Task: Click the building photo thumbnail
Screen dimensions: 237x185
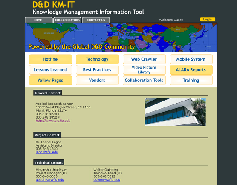Action: click(x=175, y=112)
